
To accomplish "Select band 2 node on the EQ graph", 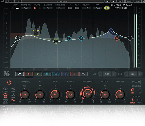I will click(x=56, y=41).
